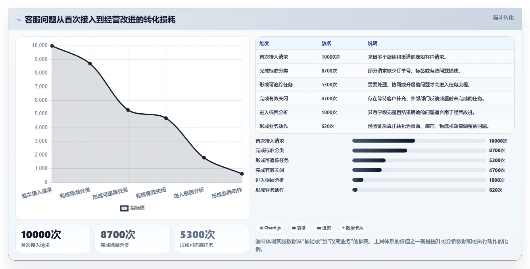Click the 5300次 形成可追踪任务 stat card
This screenshot has height=269, width=530.
coord(212,238)
